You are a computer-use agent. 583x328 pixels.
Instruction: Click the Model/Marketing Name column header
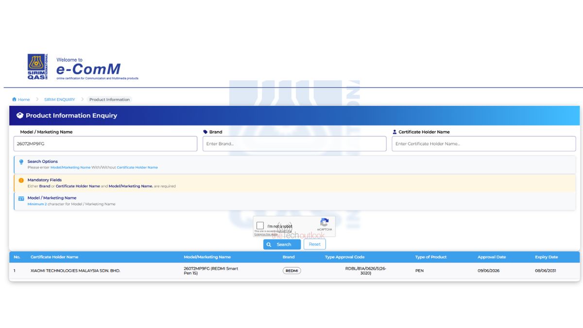click(207, 257)
